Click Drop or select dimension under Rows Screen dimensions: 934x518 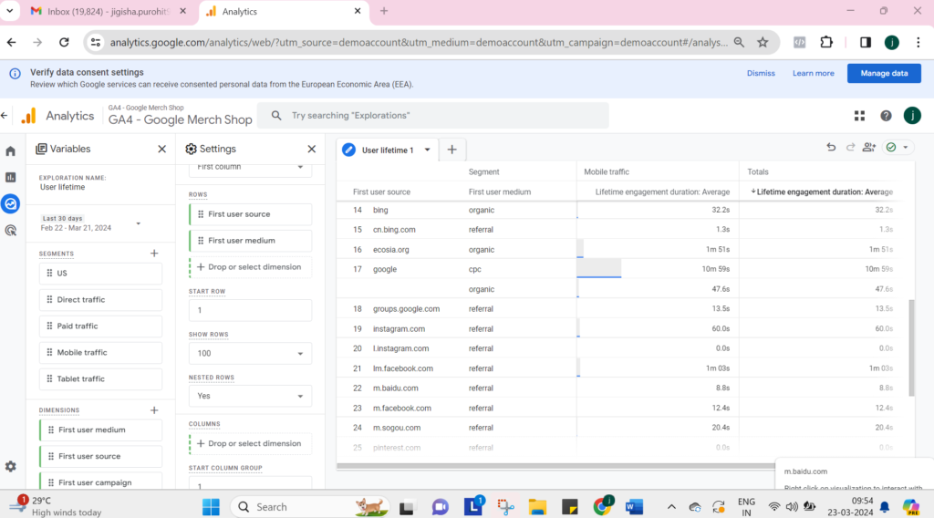pyautogui.click(x=250, y=267)
